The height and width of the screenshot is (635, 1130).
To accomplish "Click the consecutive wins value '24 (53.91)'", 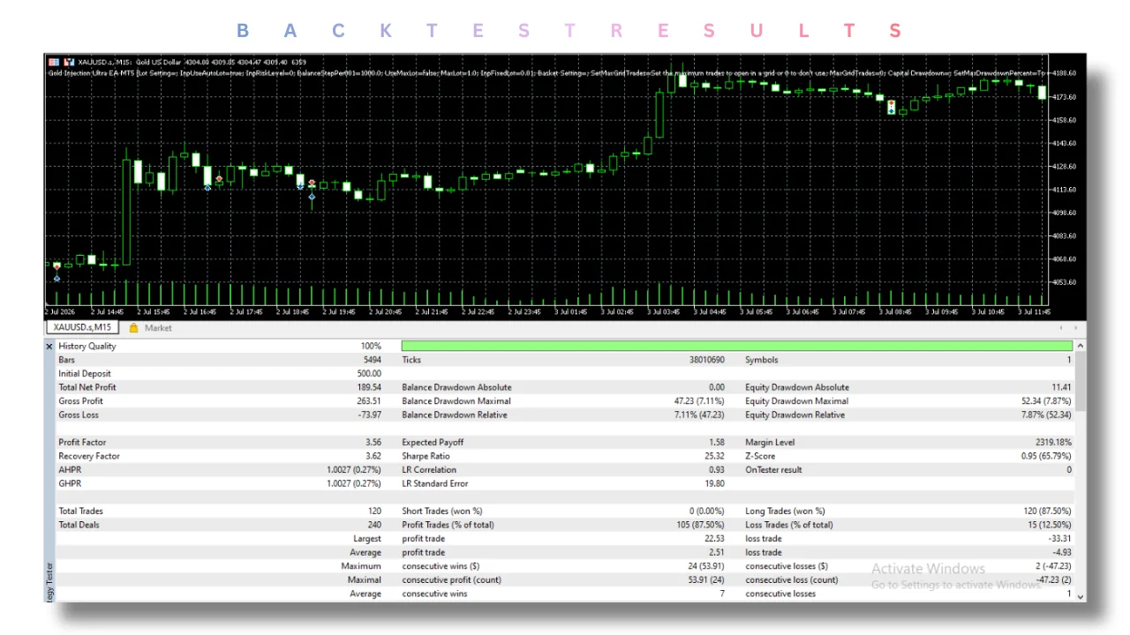I will tap(704, 566).
